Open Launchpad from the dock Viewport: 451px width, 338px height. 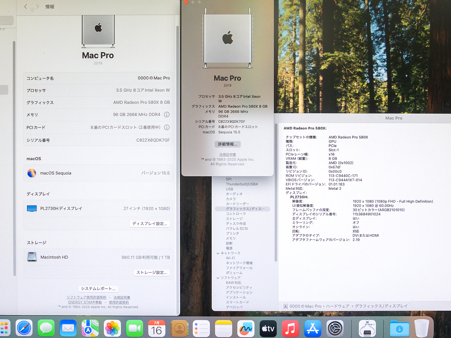coord(4,328)
